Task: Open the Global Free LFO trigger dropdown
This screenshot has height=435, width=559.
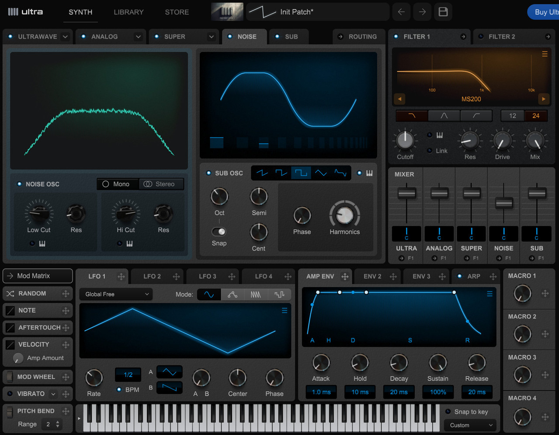Action: point(116,294)
